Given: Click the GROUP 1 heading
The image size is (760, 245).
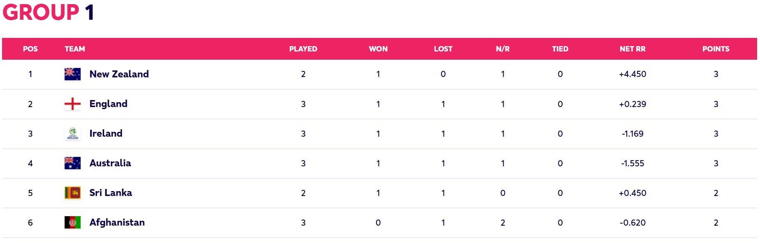Looking at the screenshot, I should pyautogui.click(x=49, y=12).
